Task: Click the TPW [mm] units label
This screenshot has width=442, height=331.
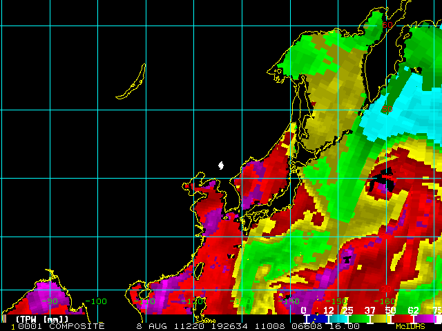Action: click(42, 319)
